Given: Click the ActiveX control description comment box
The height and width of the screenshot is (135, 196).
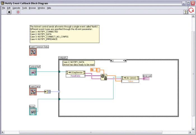Looking at the screenshot, I should coord(64,34).
